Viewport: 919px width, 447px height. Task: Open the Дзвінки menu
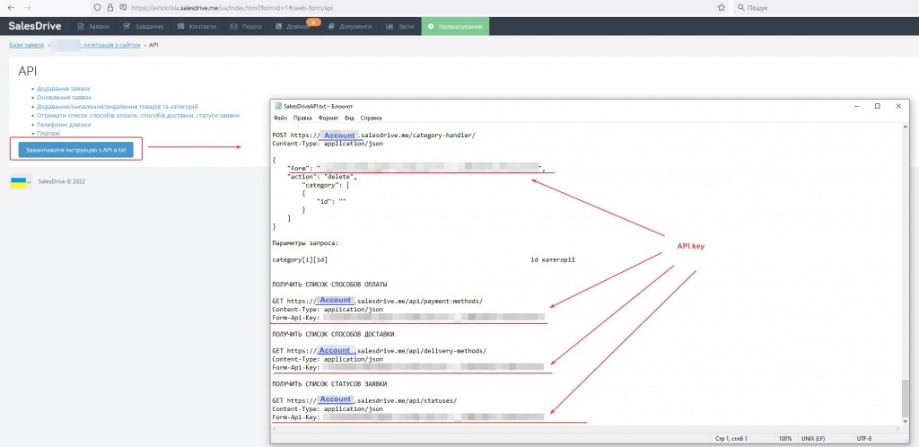tap(293, 26)
